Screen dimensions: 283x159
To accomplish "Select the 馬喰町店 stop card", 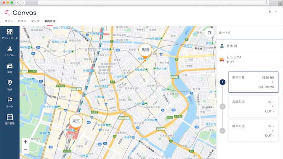I will (x=253, y=106).
